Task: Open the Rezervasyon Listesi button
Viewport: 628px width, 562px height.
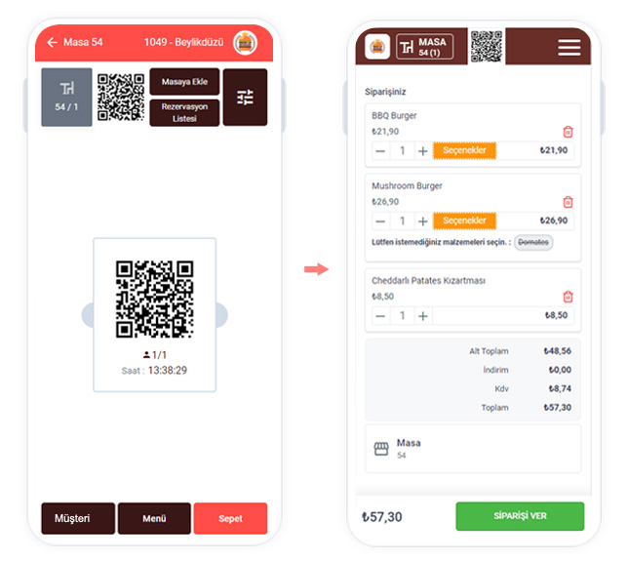Action: [x=184, y=112]
